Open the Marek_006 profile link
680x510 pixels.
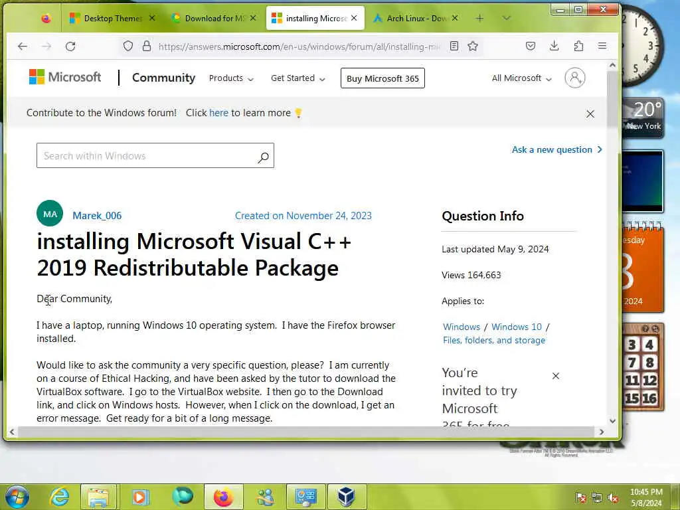coord(97,216)
